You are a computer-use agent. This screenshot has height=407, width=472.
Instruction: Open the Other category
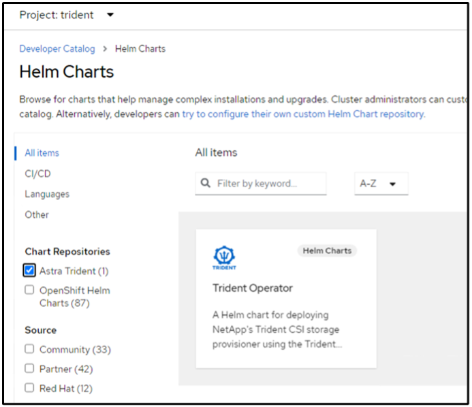(37, 214)
